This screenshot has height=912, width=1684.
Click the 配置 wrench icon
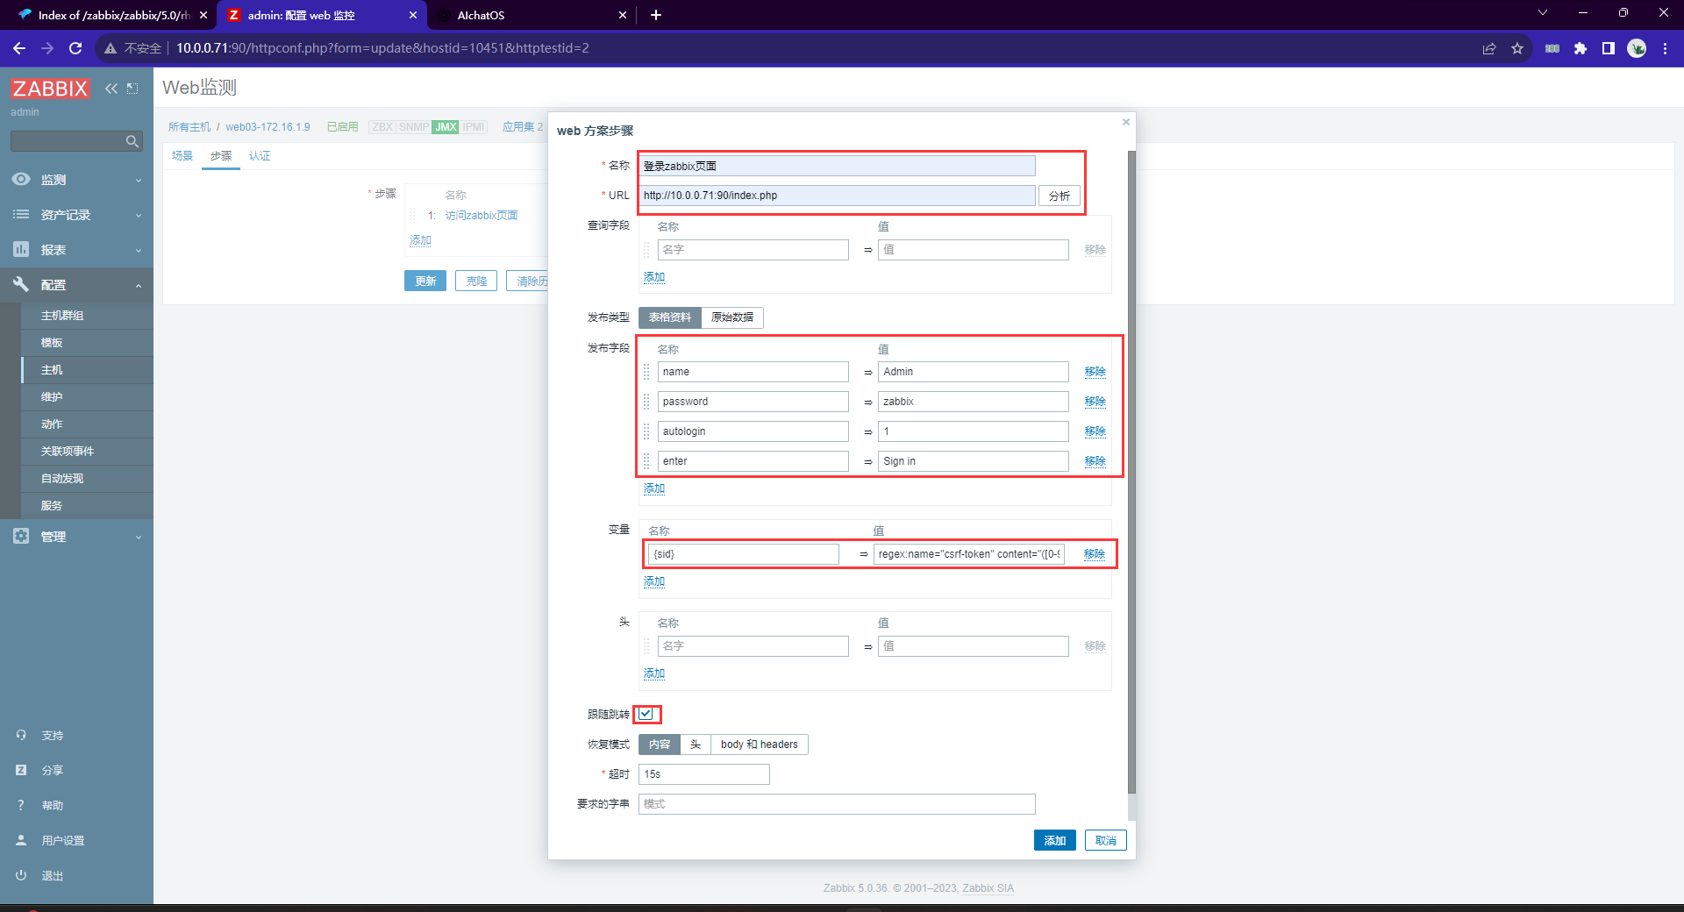pyautogui.click(x=21, y=283)
